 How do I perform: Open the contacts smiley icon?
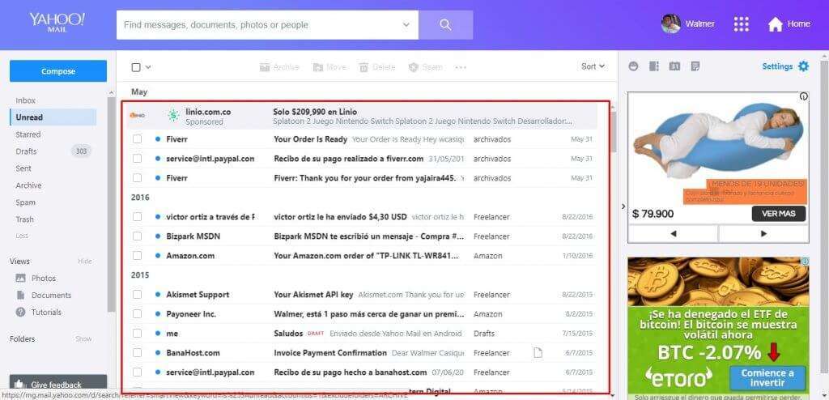[x=633, y=66]
